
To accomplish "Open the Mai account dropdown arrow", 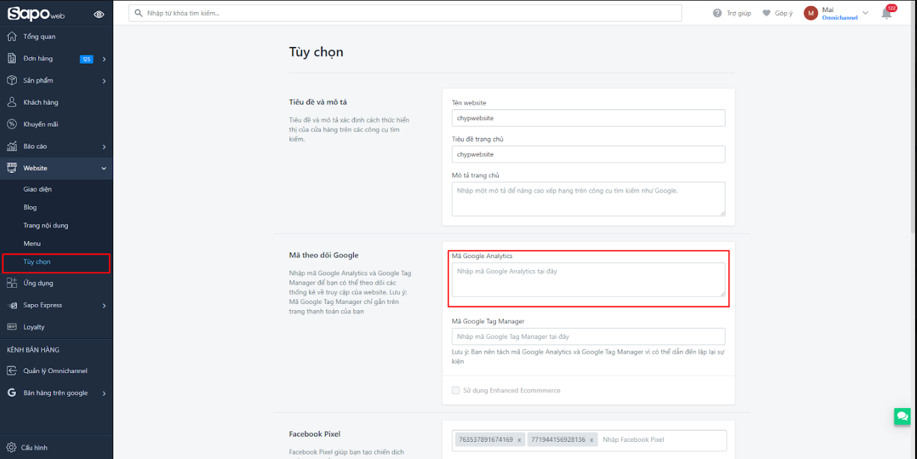I will (865, 13).
